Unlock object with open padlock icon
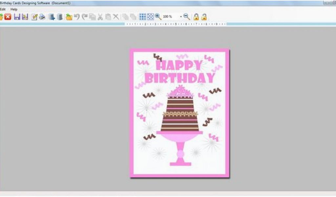The height and width of the screenshot is (197, 336). tap(204, 17)
